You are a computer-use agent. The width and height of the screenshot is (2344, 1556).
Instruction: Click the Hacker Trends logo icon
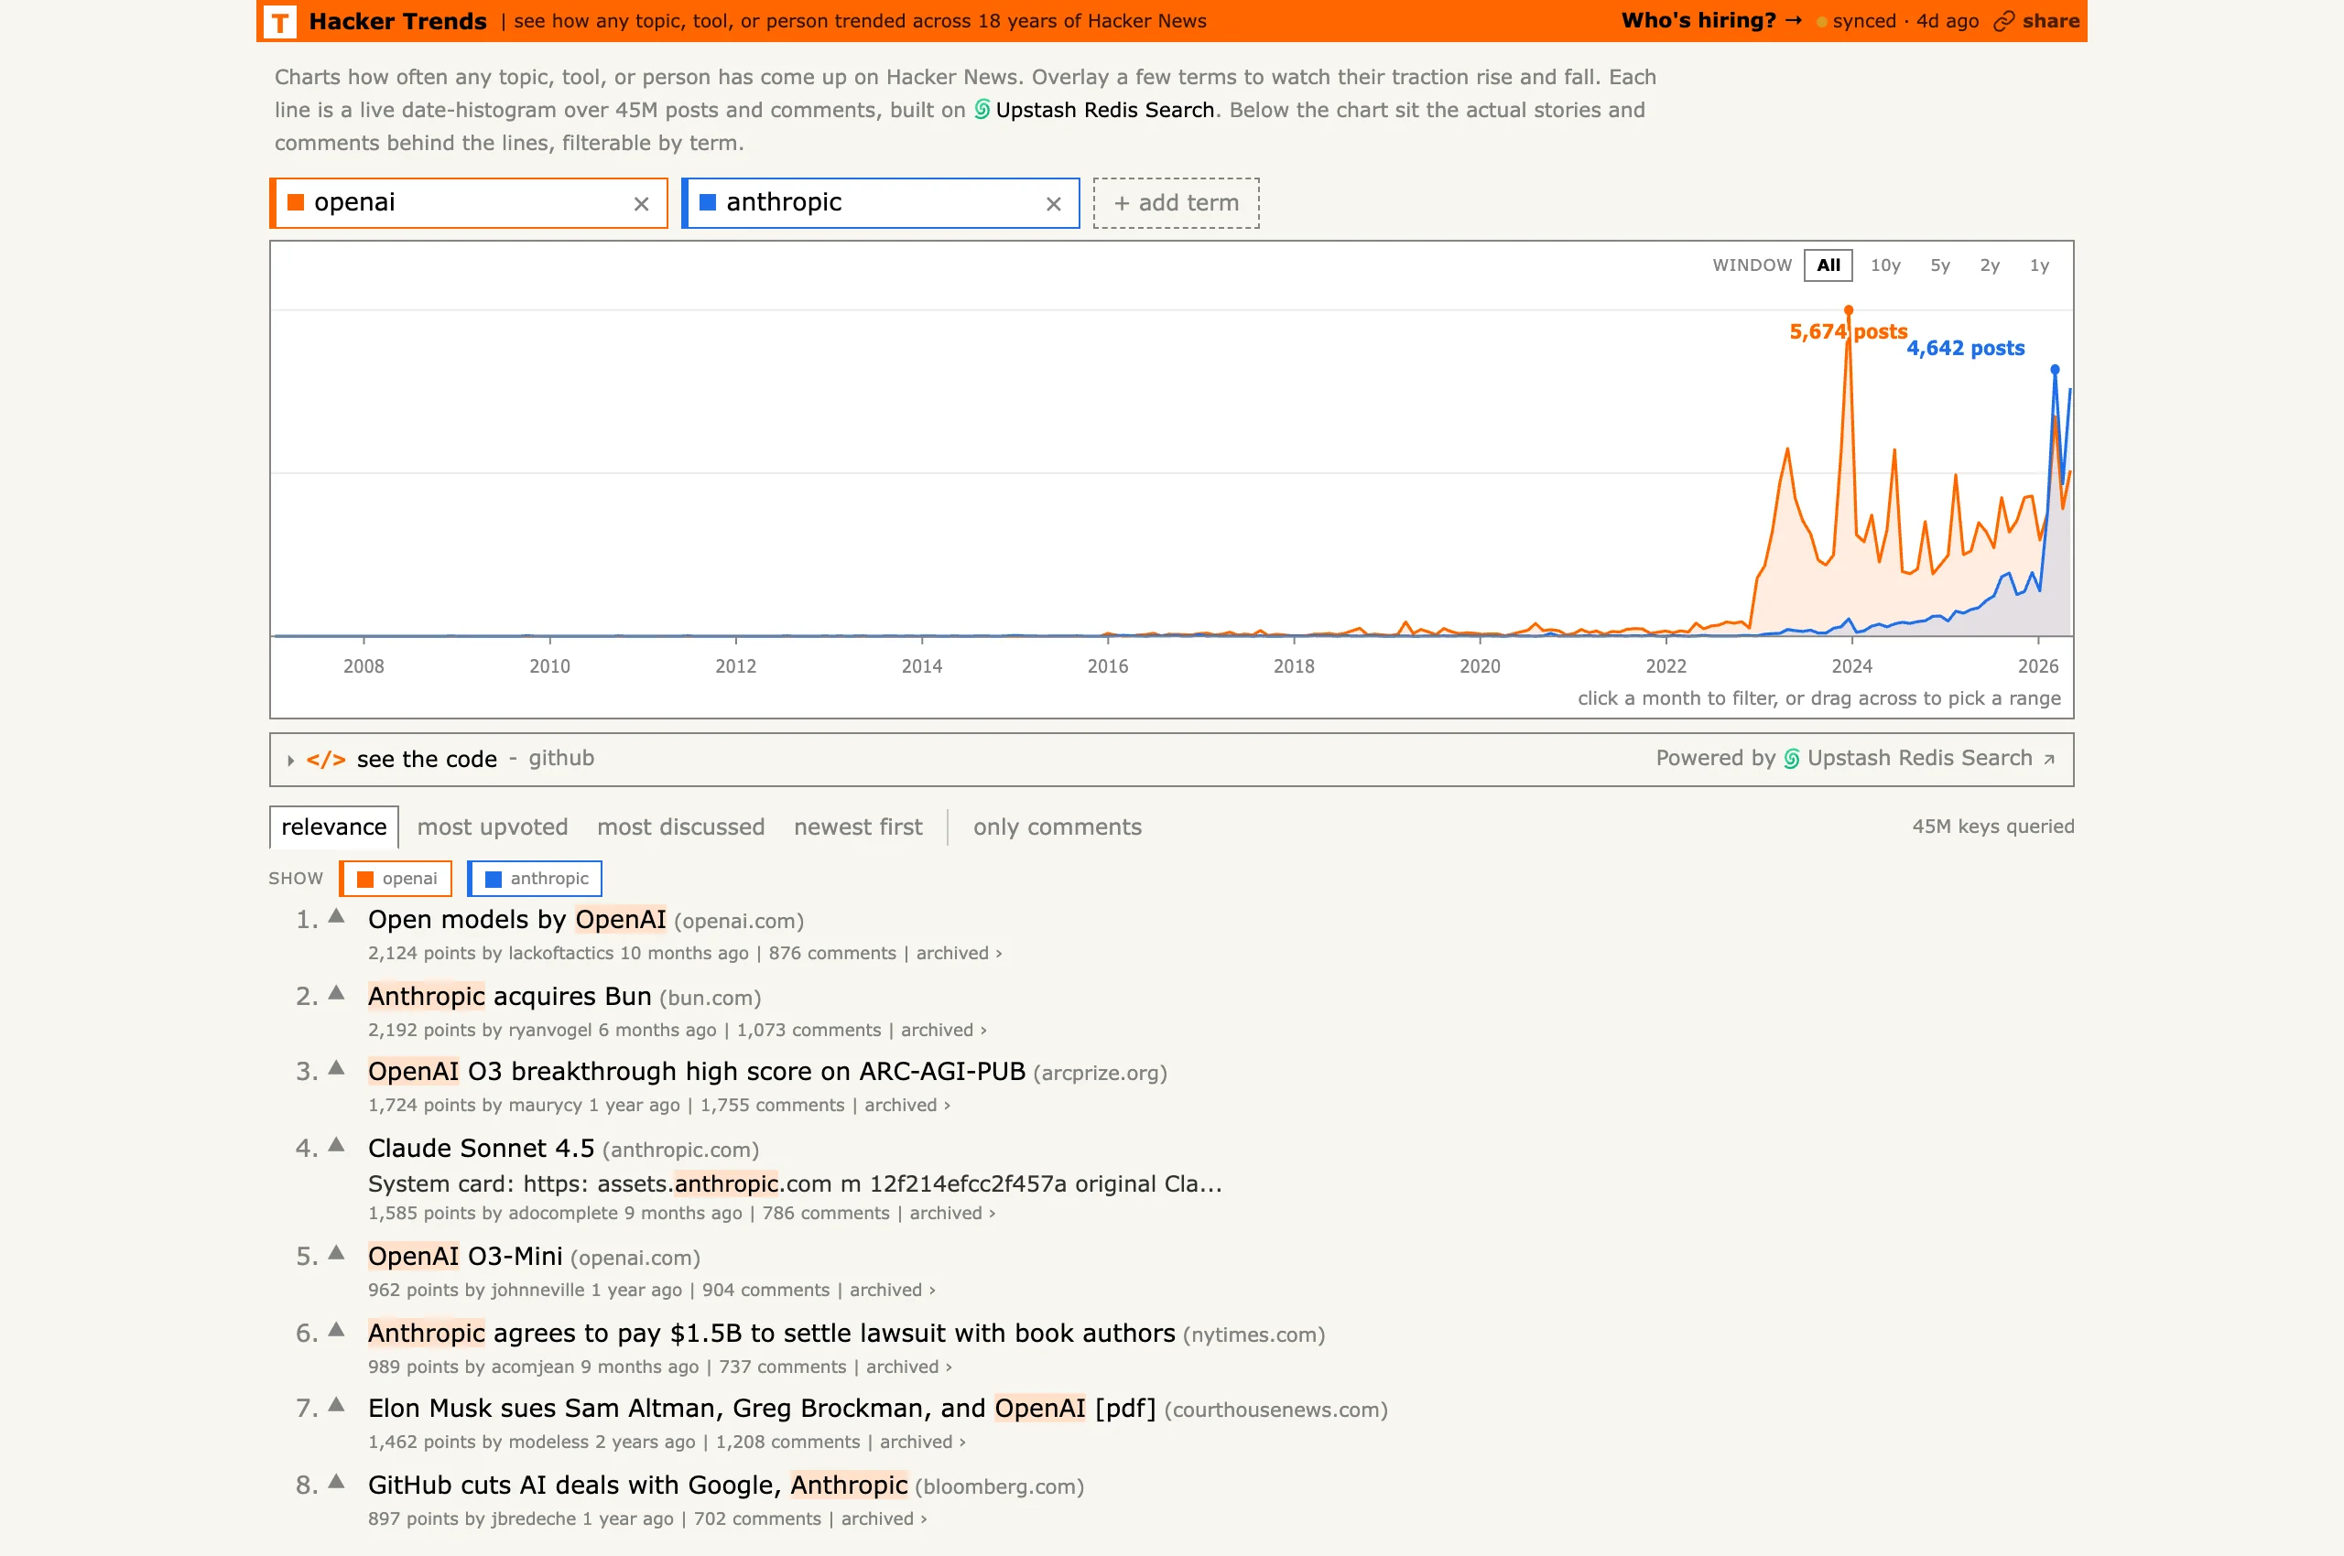(x=281, y=21)
